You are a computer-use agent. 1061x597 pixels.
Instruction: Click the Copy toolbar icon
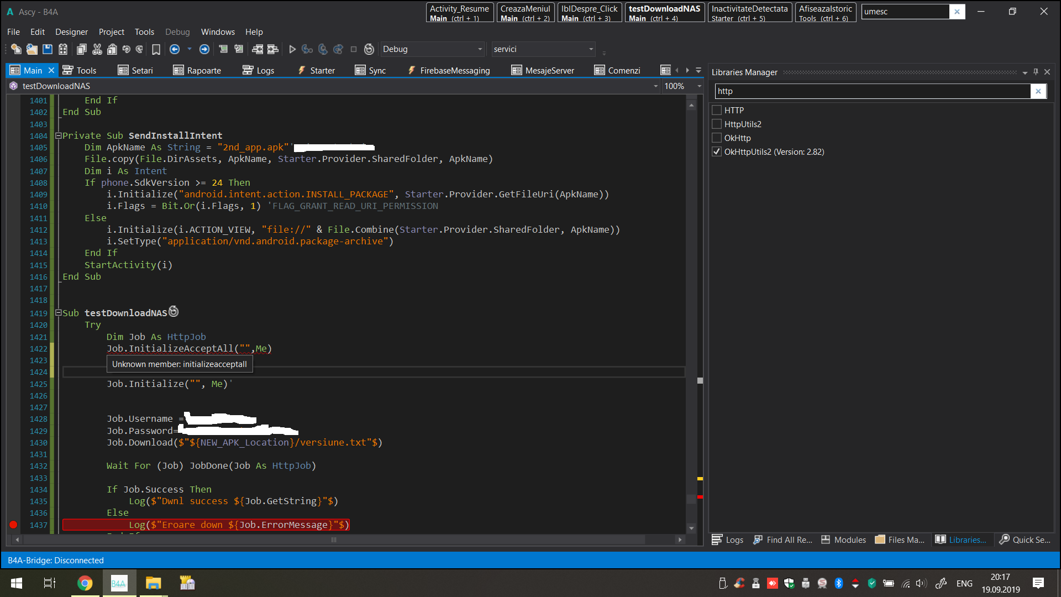coord(81,49)
